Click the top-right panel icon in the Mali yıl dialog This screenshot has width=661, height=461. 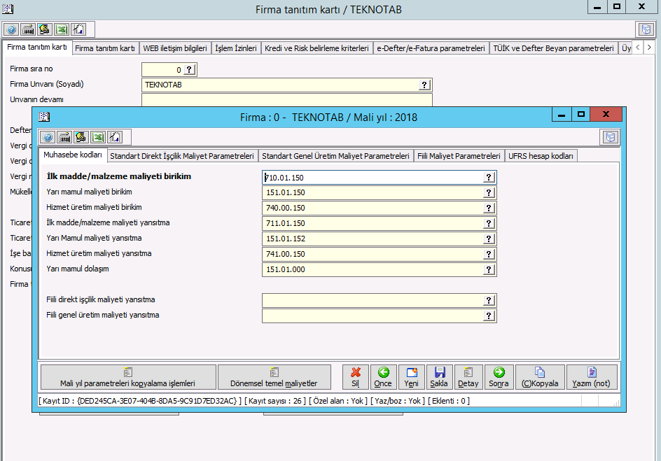point(609,137)
